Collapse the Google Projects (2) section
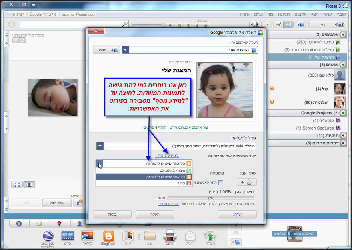The image size is (352, 250). (x=343, y=113)
